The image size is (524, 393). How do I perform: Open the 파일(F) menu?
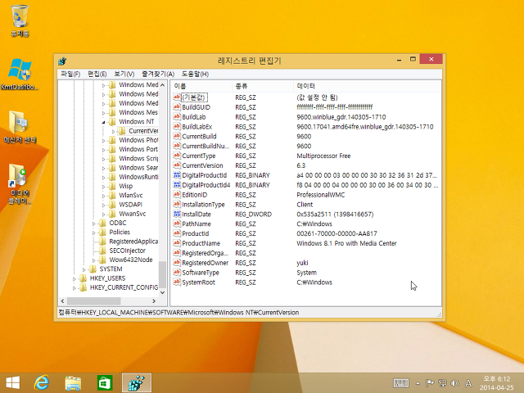(x=70, y=74)
